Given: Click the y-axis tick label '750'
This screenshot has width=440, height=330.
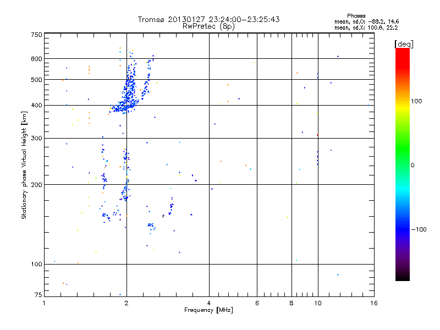Looking at the screenshot, I should click(36, 35).
